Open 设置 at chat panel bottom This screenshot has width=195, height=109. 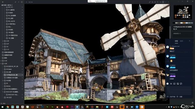click(x=181, y=97)
